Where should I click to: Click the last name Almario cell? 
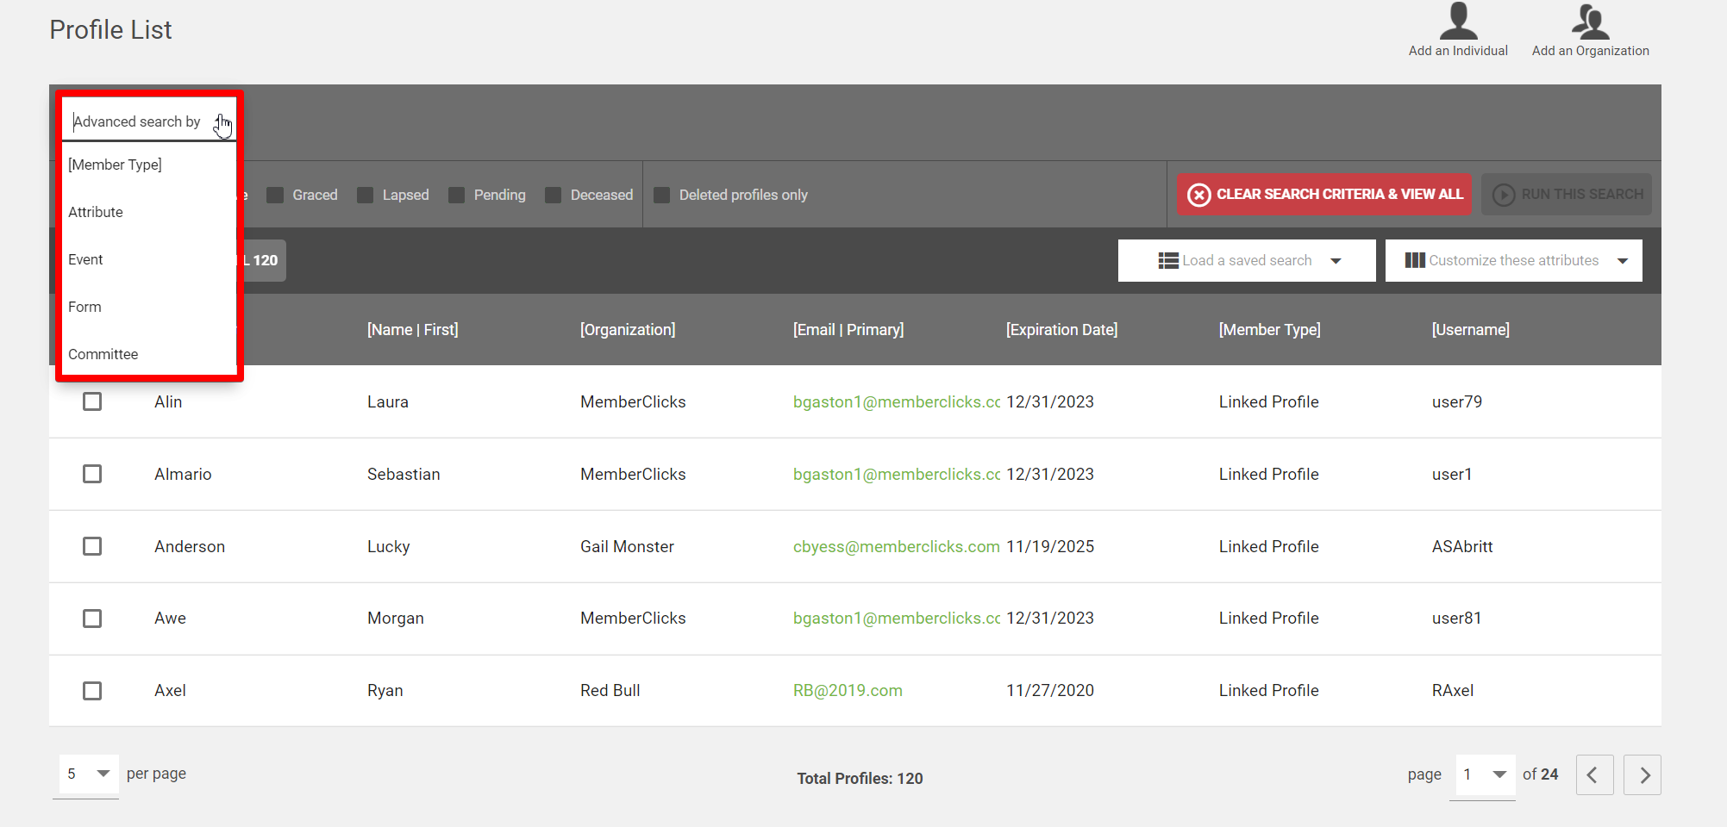(183, 474)
